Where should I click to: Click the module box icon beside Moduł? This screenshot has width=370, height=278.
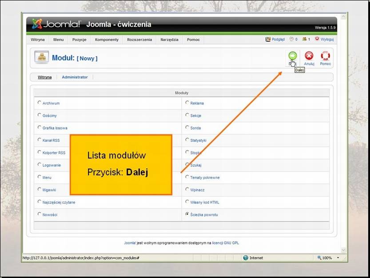tap(42, 57)
